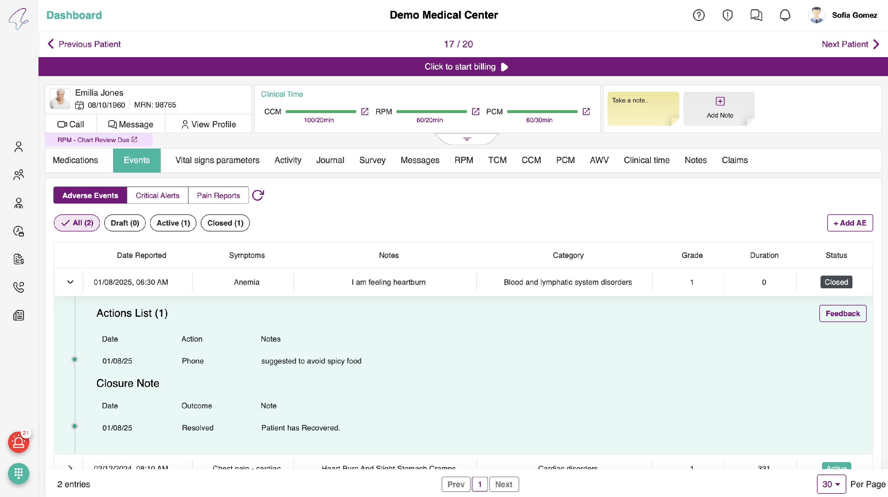The height and width of the screenshot is (497, 888).
Task: Open the phone calls sidebar icon
Action: [x=19, y=287]
